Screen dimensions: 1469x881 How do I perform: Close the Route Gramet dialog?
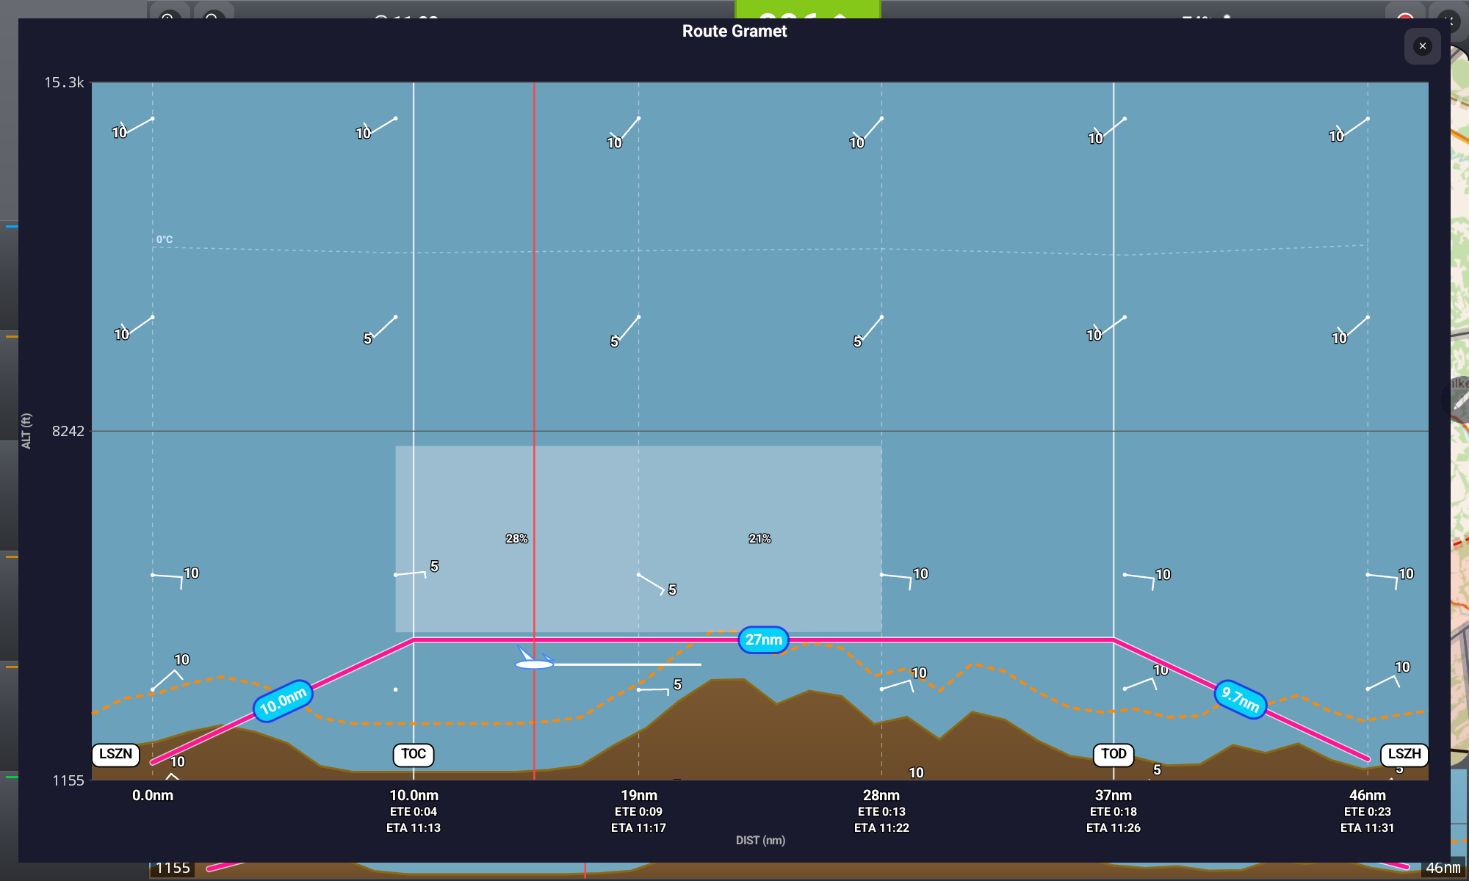pyautogui.click(x=1423, y=46)
